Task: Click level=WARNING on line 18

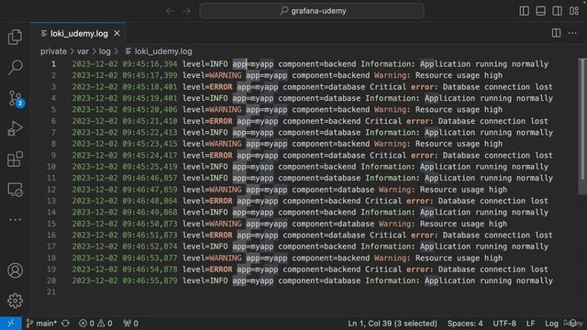Action: click(x=212, y=258)
